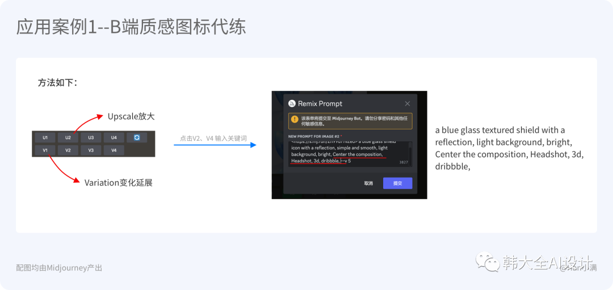The image size is (613, 290).
Task: Click the V1 variation button
Action: point(45,150)
